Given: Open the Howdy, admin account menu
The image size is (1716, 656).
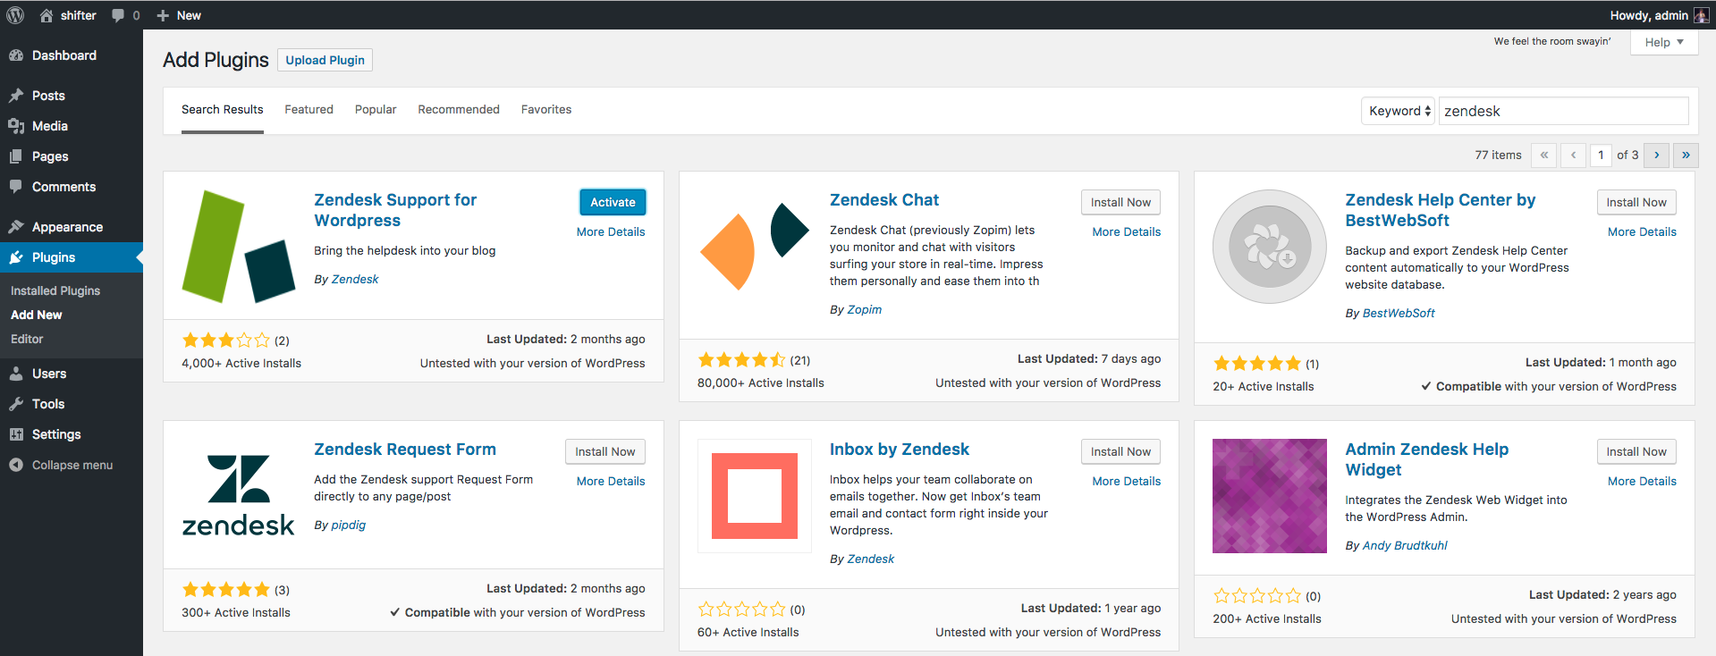Looking at the screenshot, I should pos(1660,15).
